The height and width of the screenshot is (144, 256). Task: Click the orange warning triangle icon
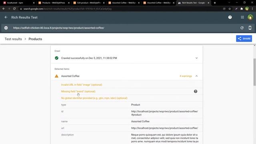click(x=56, y=76)
